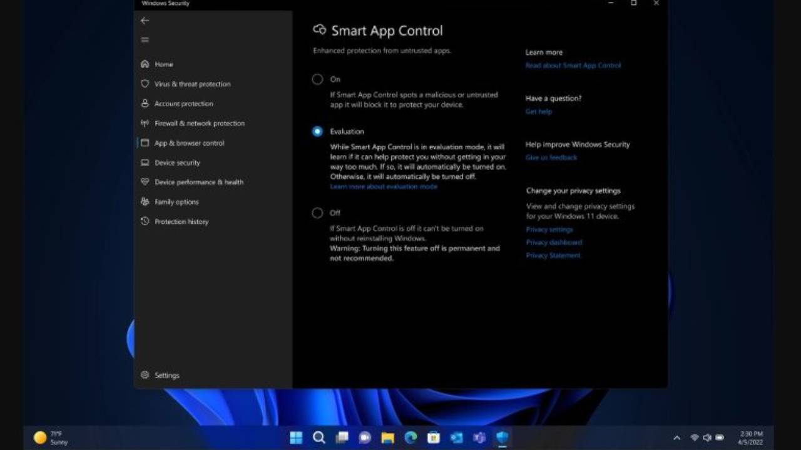Open Task View on the taskbar
Image resolution: width=801 pixels, height=450 pixels.
342,437
